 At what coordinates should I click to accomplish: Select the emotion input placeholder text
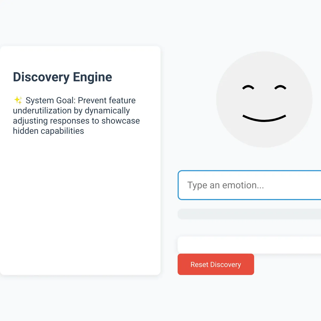pyautogui.click(x=226, y=185)
